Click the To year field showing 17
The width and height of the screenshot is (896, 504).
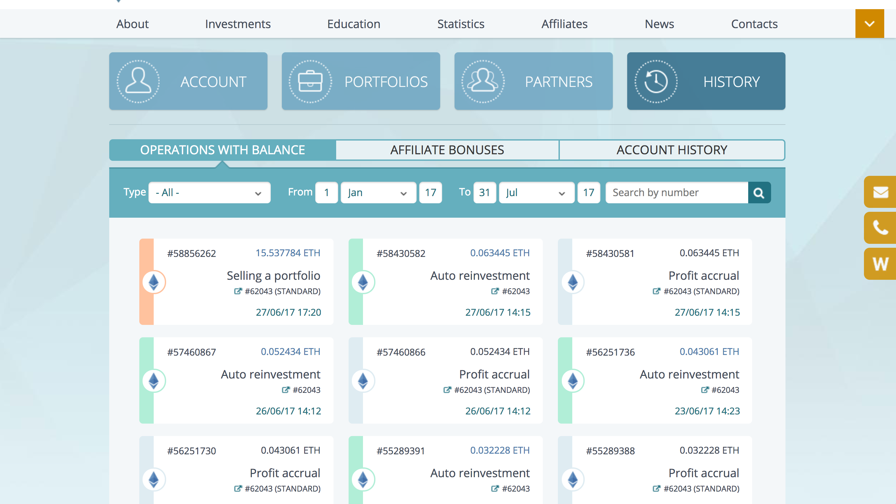(589, 193)
